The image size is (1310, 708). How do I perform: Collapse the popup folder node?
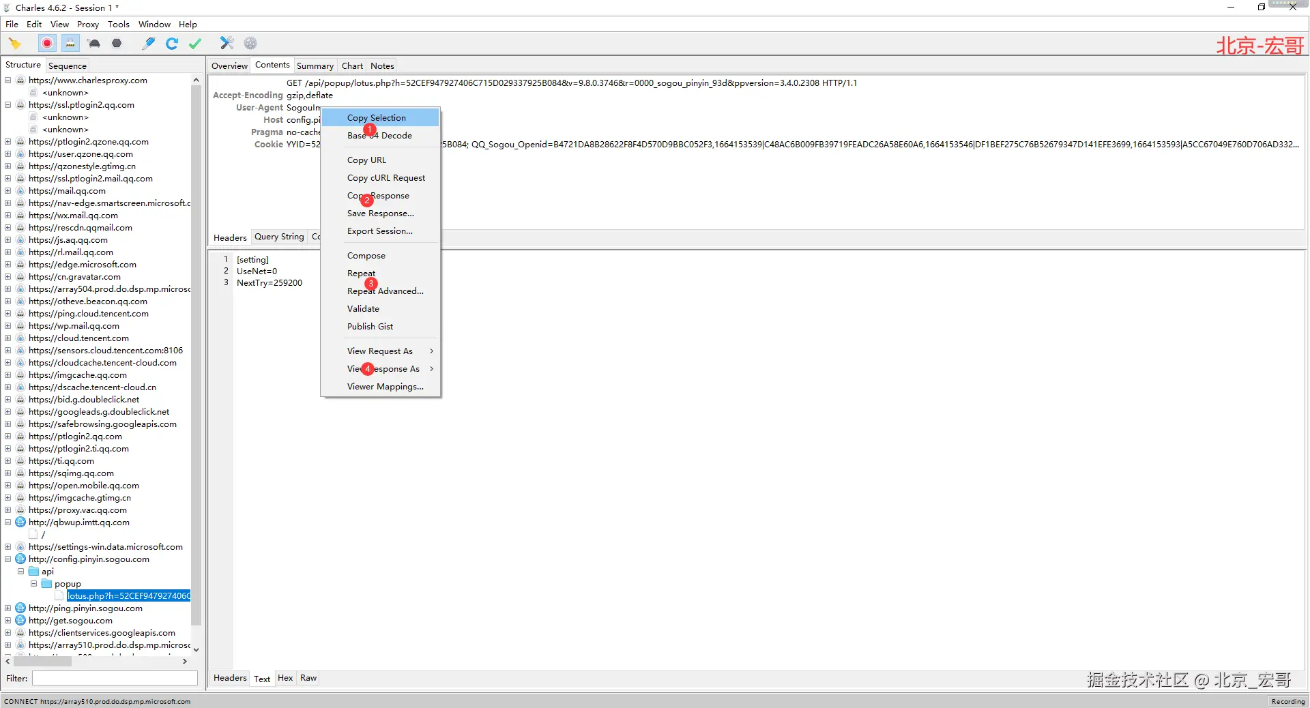33,584
